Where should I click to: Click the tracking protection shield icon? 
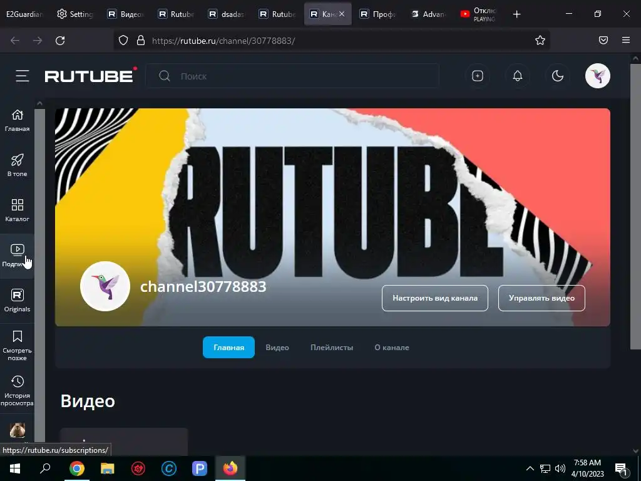123,41
